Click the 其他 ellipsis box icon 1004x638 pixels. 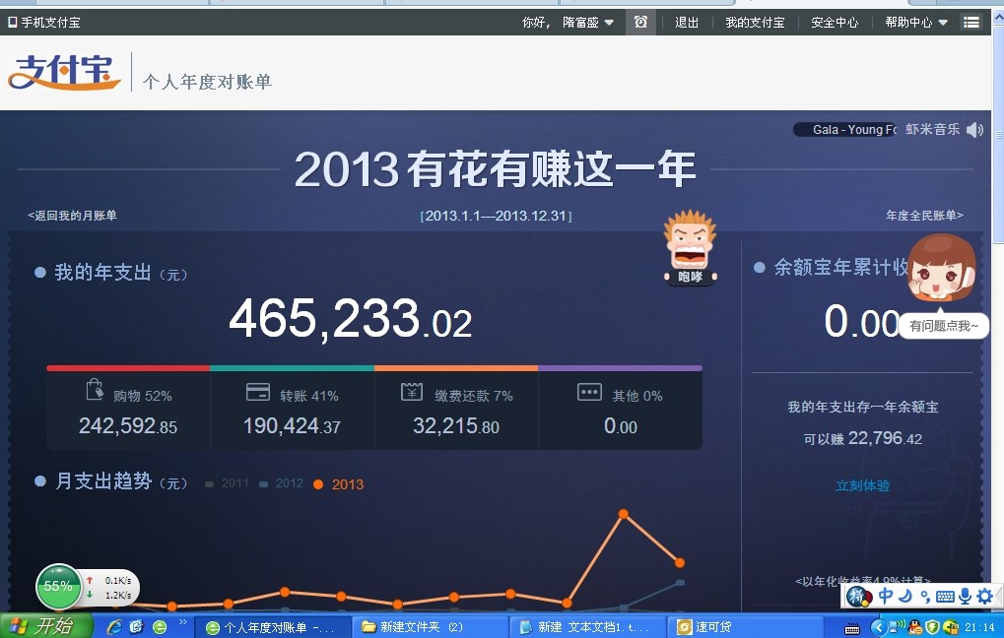589,392
